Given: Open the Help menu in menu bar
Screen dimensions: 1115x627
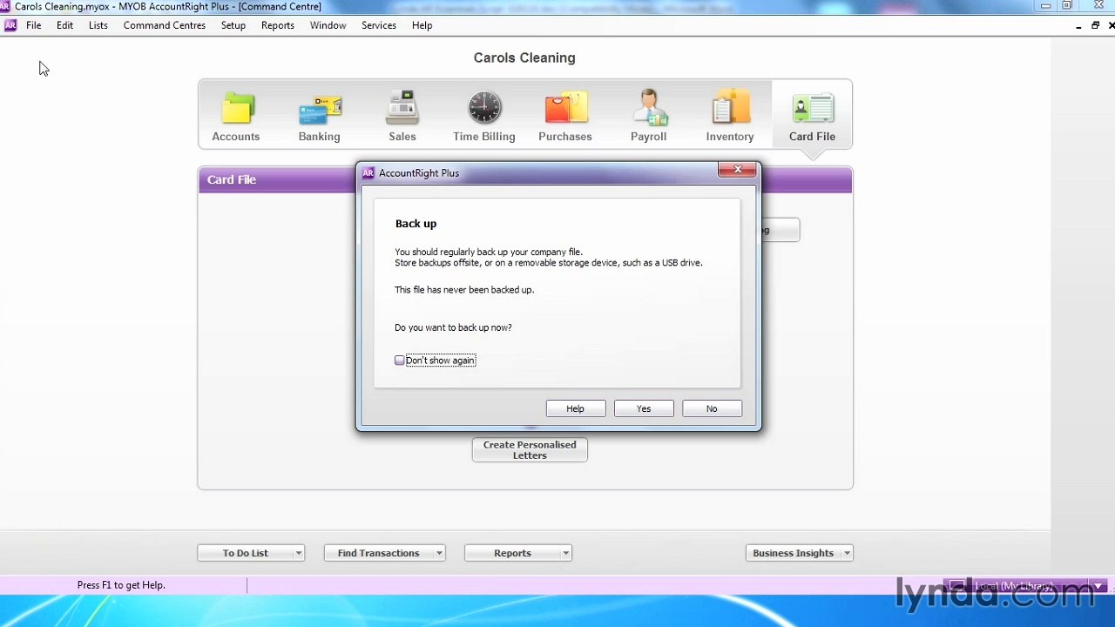Looking at the screenshot, I should [422, 25].
